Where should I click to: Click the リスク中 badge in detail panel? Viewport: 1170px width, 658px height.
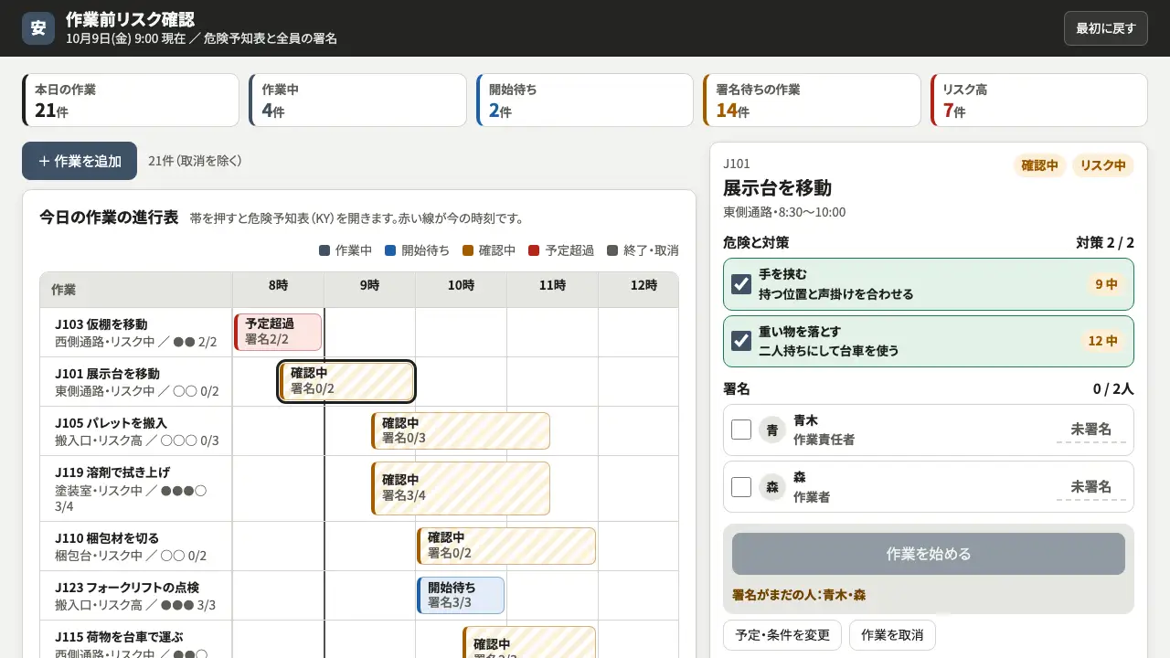click(x=1103, y=165)
